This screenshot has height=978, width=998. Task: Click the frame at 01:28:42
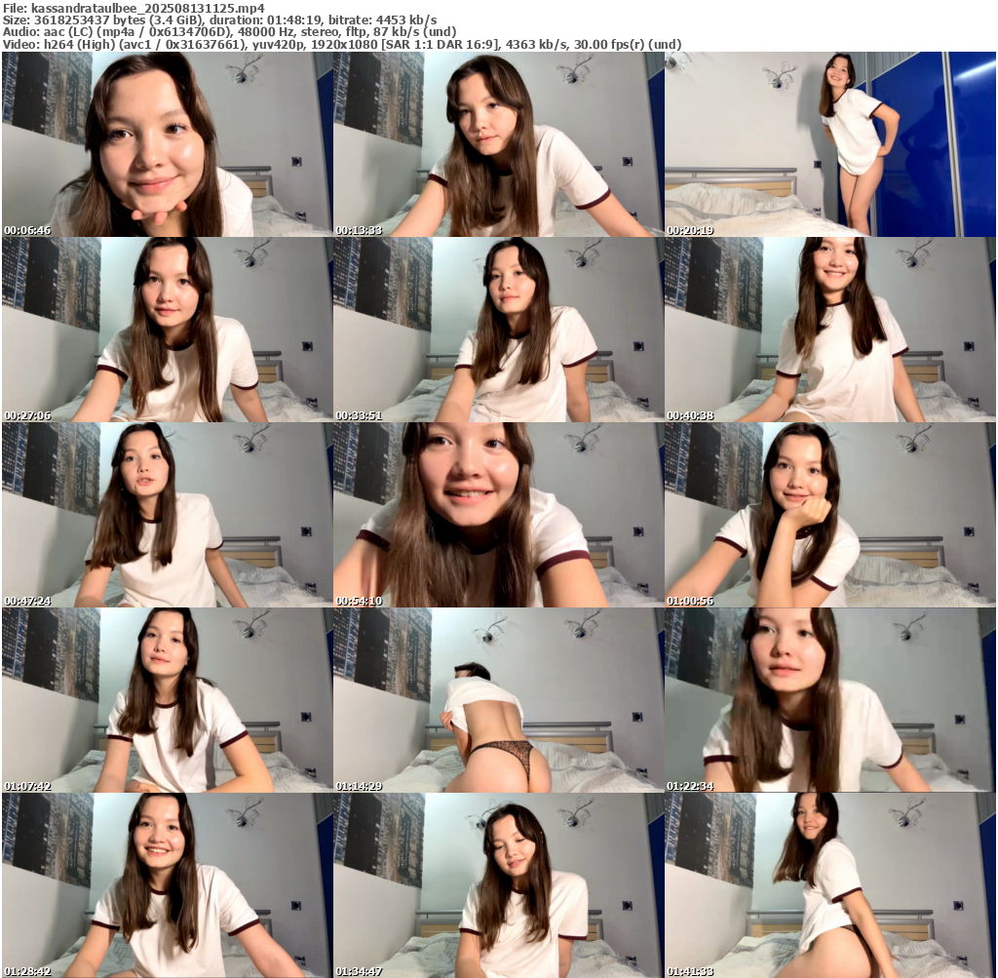pos(167,885)
